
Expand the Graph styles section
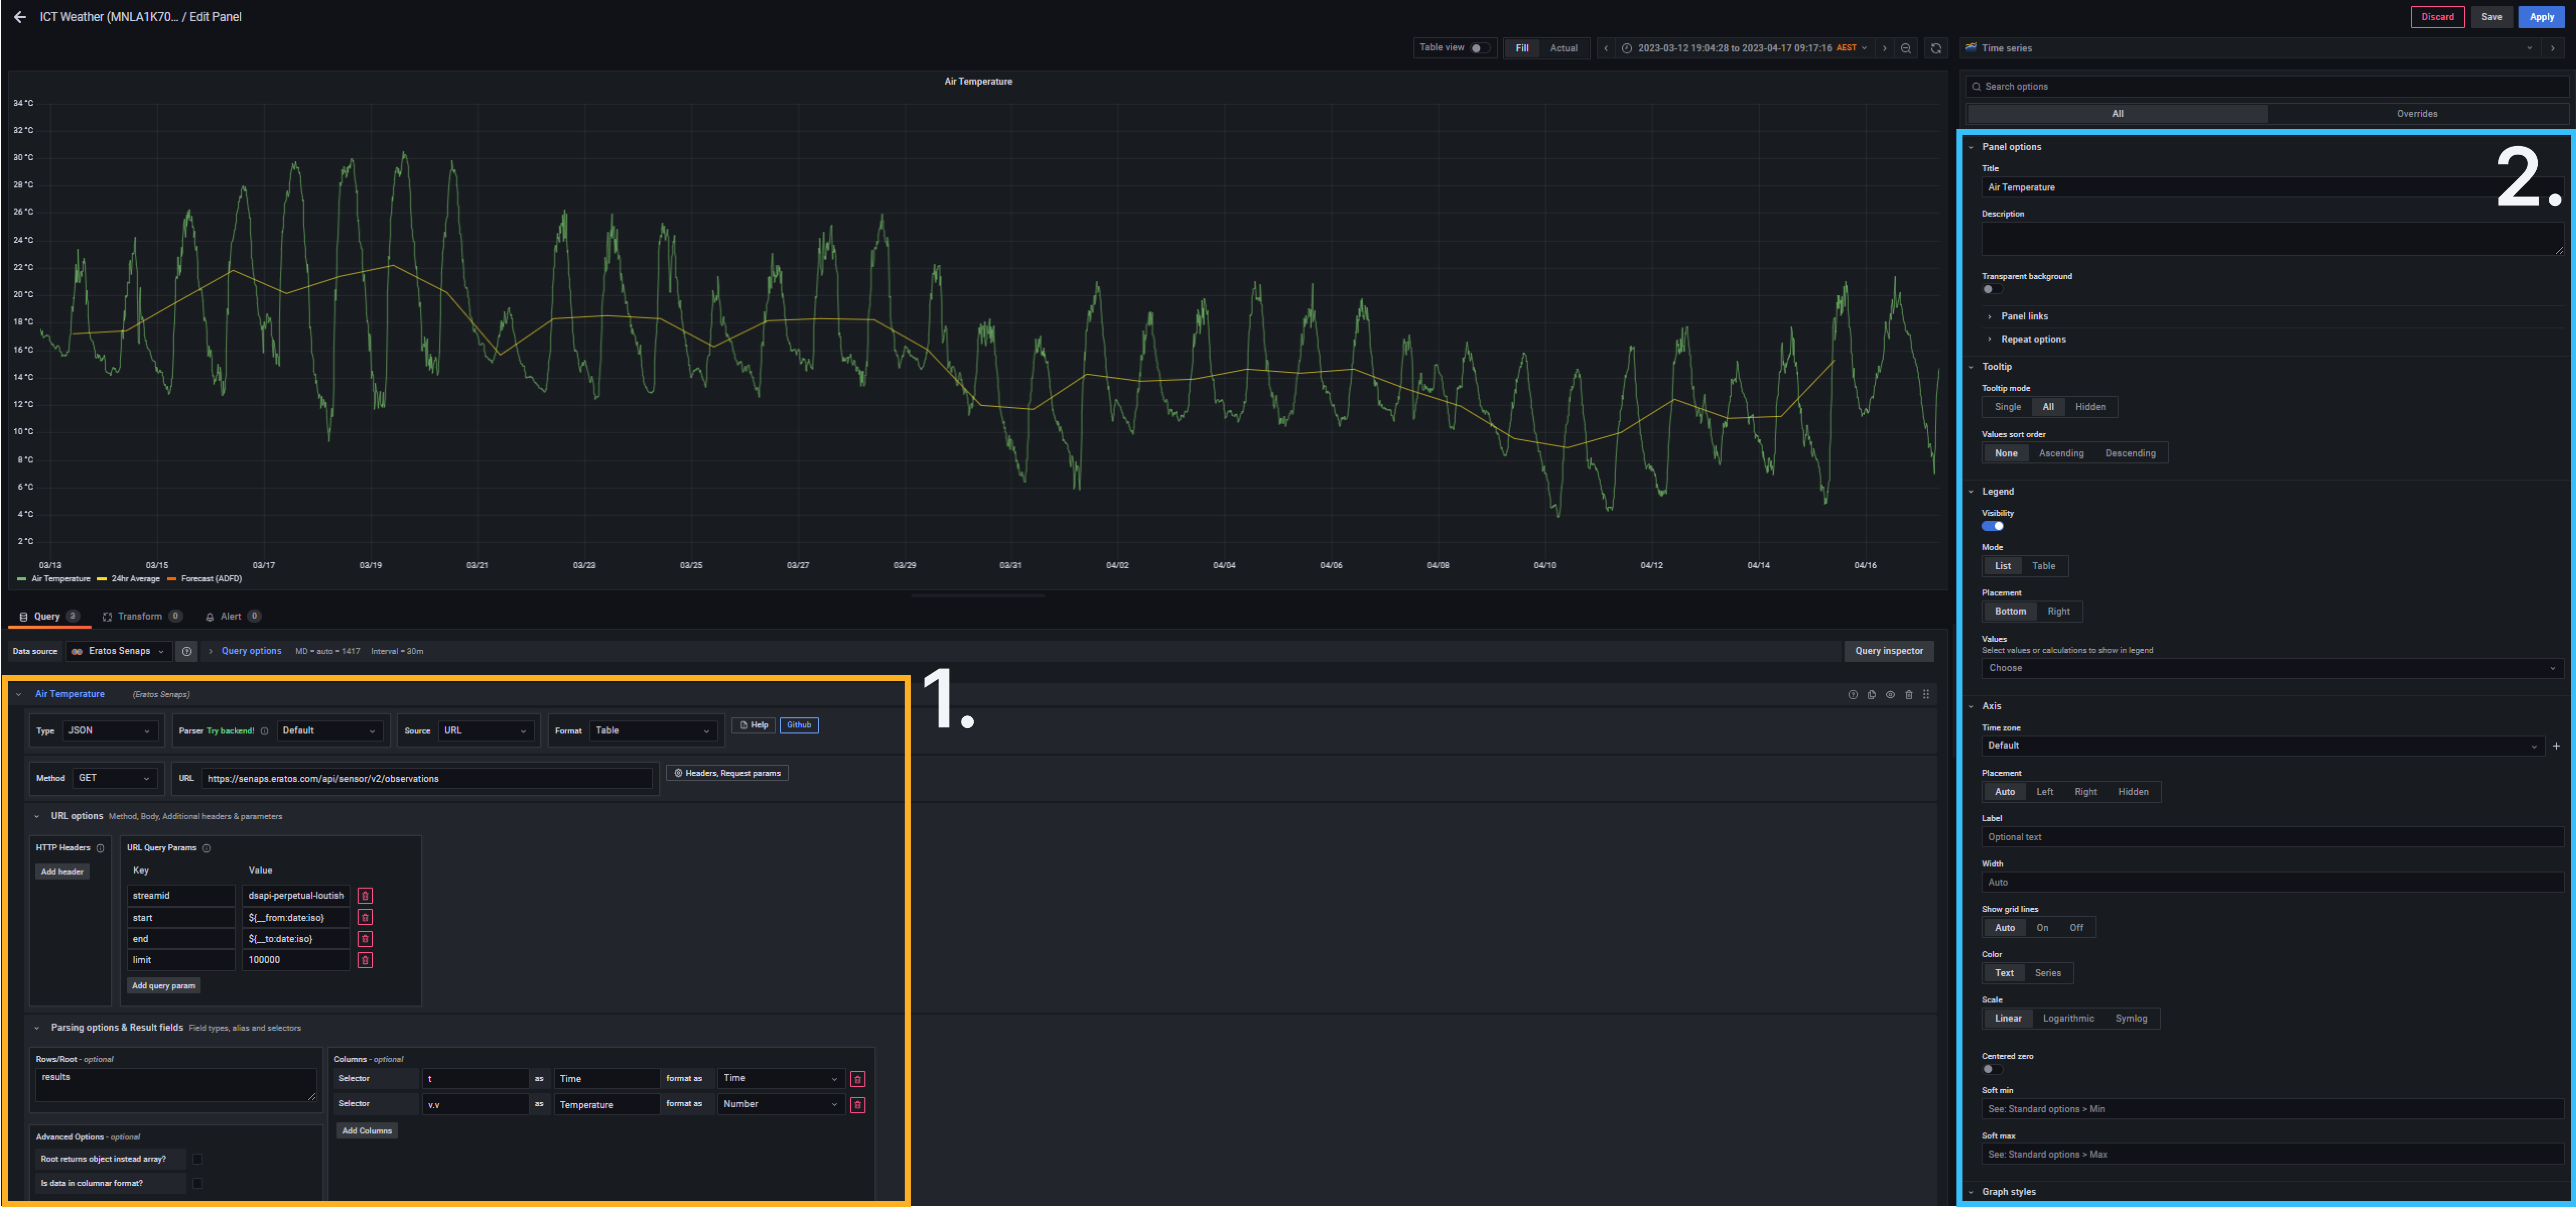(2008, 1192)
